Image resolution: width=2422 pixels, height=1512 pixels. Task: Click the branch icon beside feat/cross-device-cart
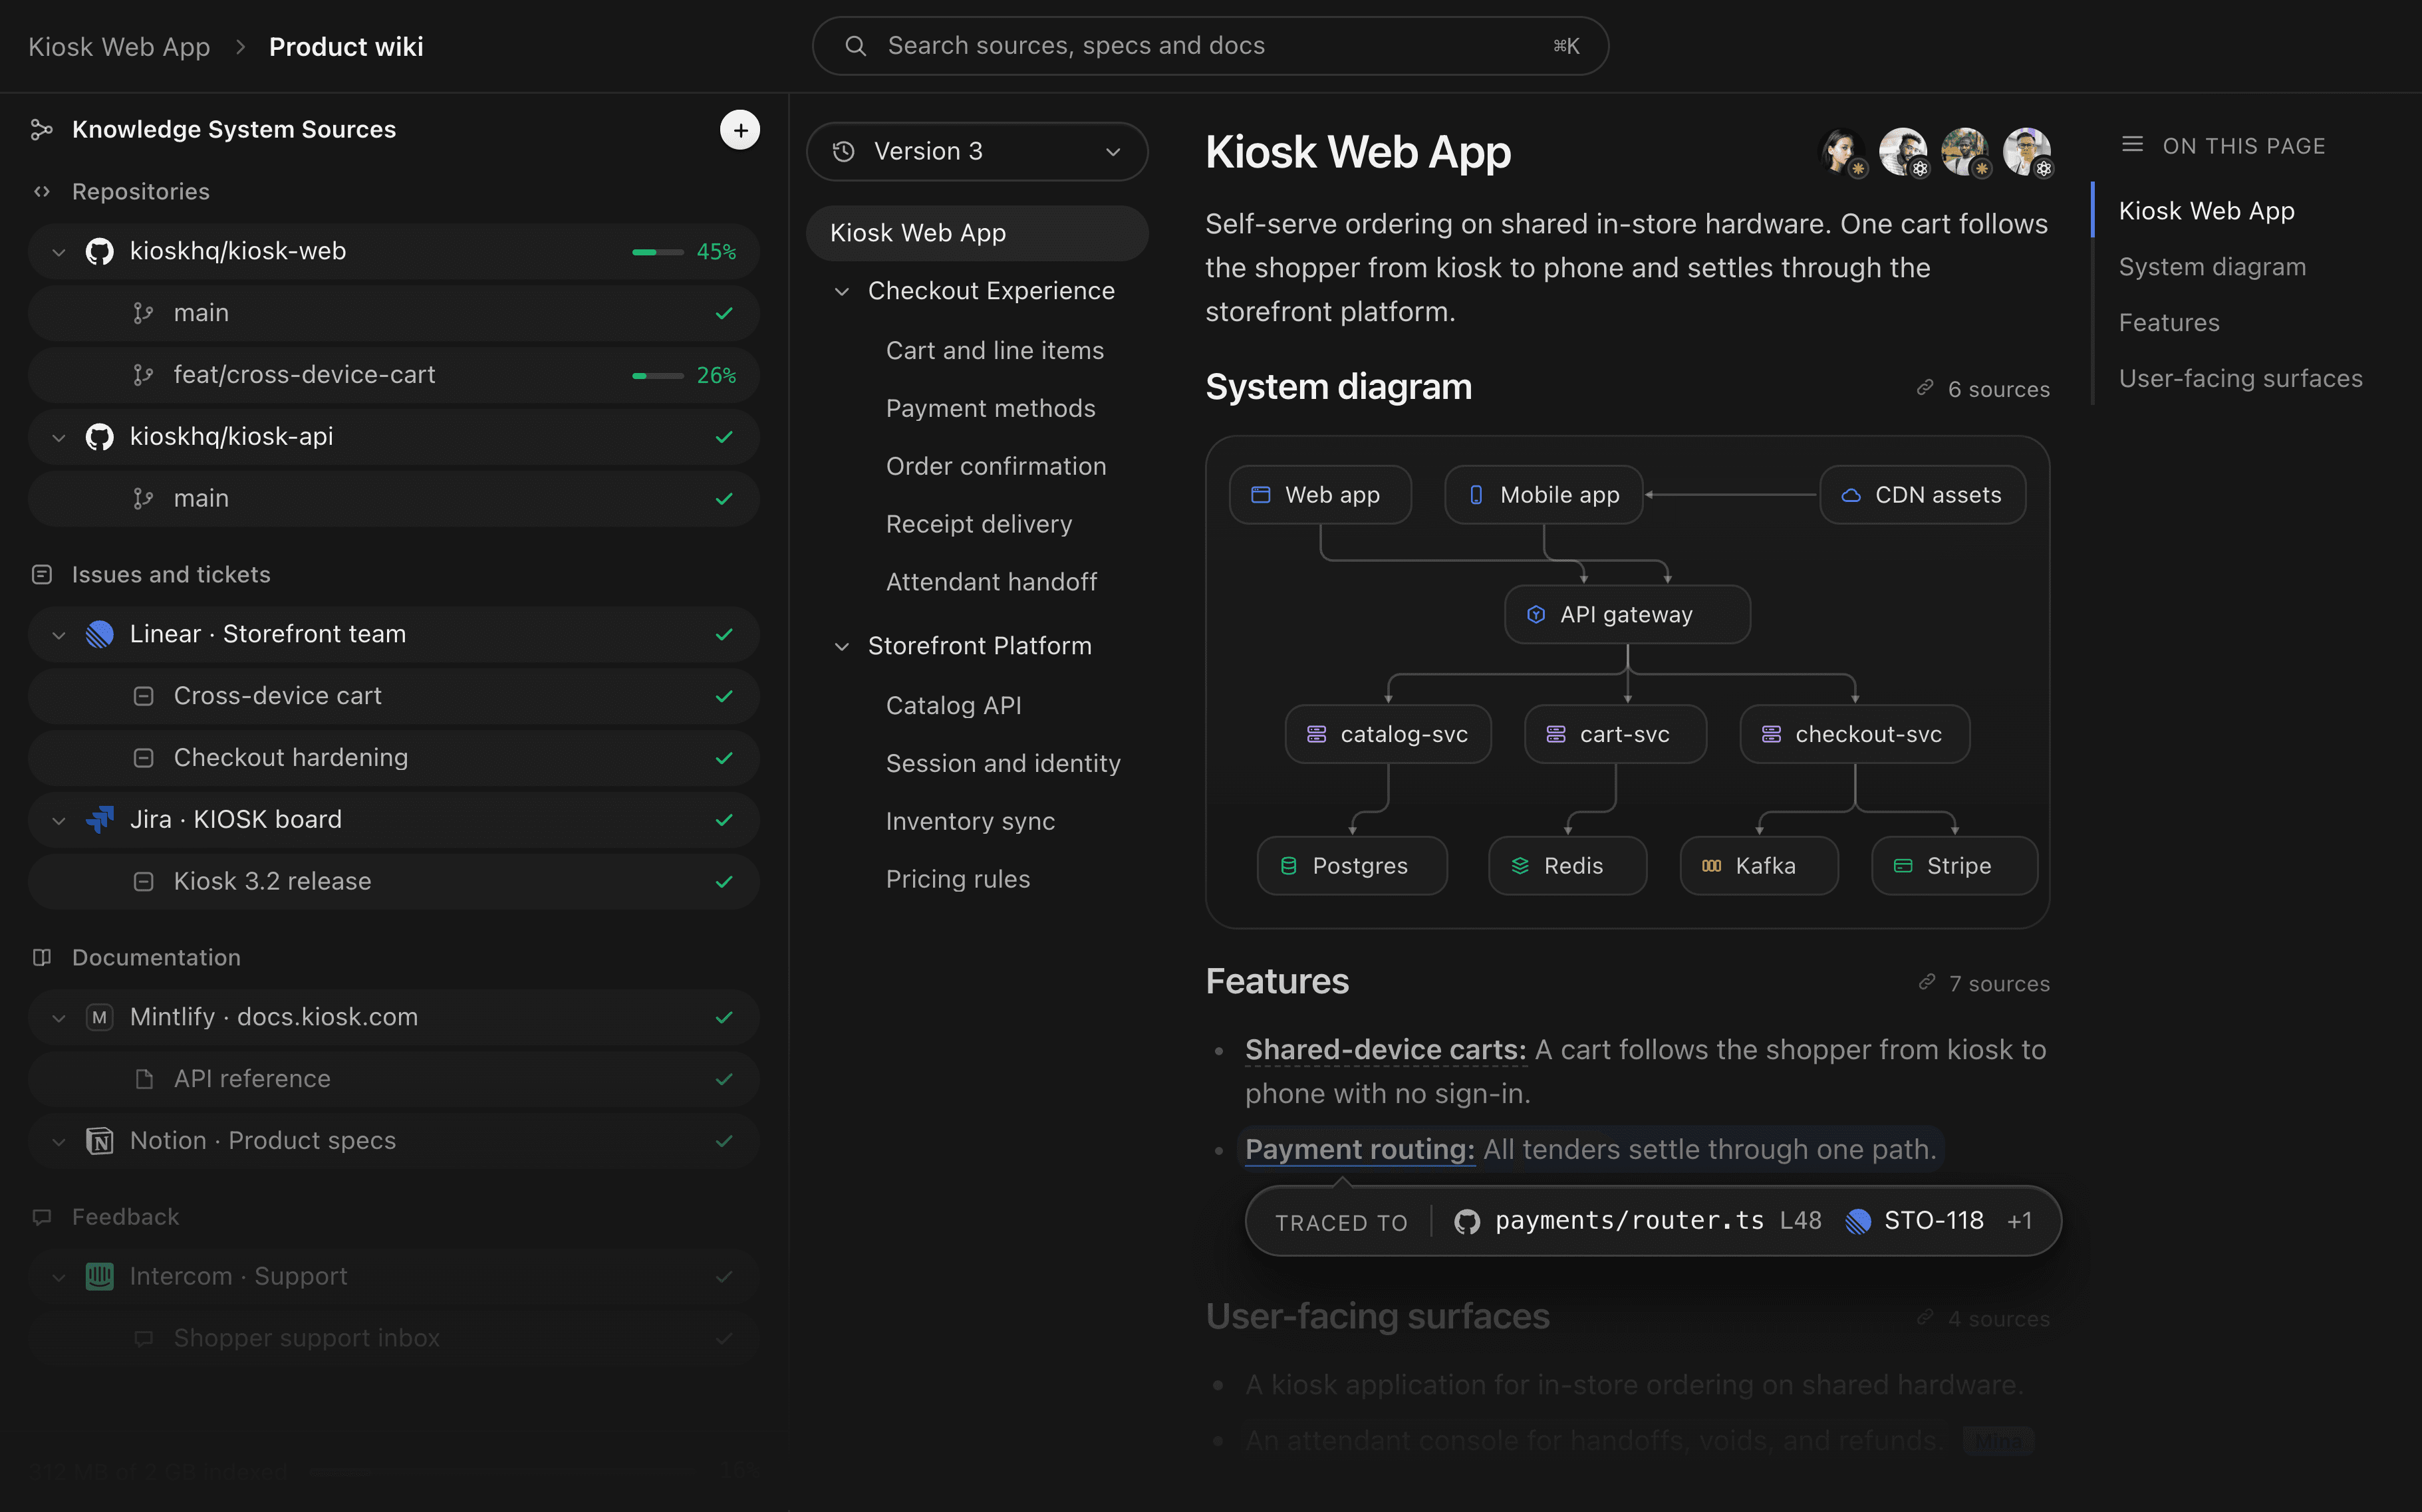(143, 375)
